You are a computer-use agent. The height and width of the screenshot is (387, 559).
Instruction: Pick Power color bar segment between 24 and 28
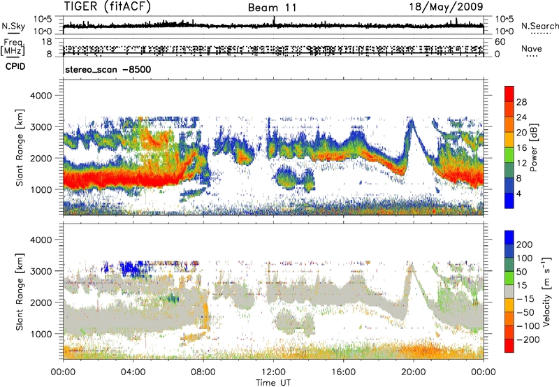click(x=509, y=109)
